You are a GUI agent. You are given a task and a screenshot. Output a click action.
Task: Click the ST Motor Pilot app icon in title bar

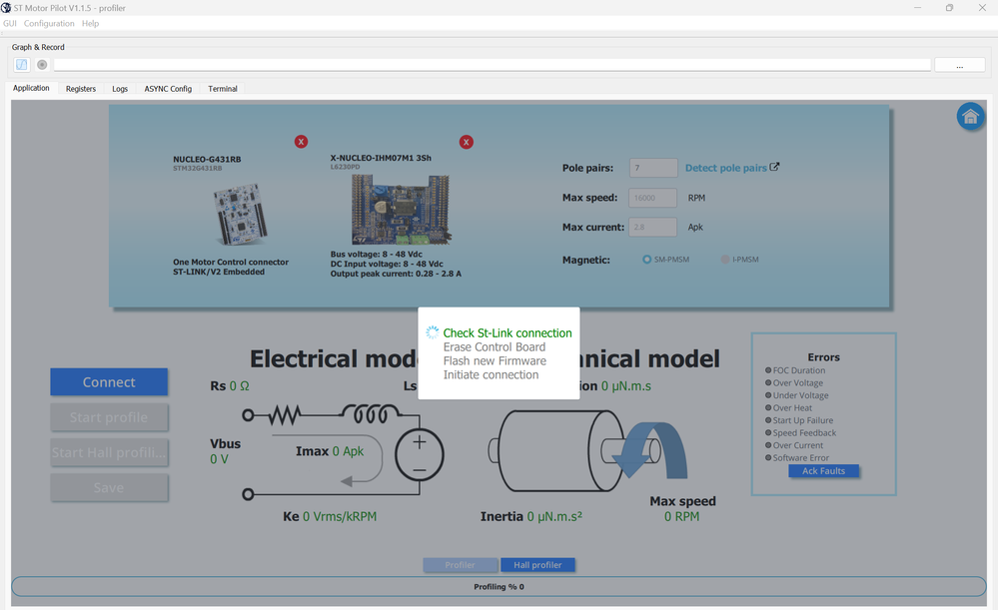click(6, 8)
